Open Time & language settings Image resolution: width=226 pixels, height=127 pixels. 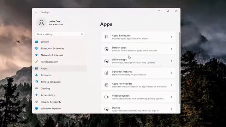[50, 82]
